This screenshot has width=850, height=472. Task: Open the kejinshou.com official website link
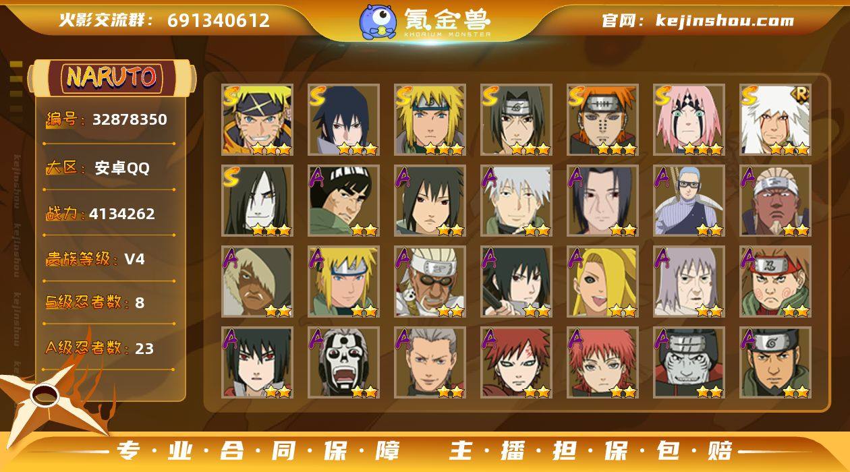[725, 20]
